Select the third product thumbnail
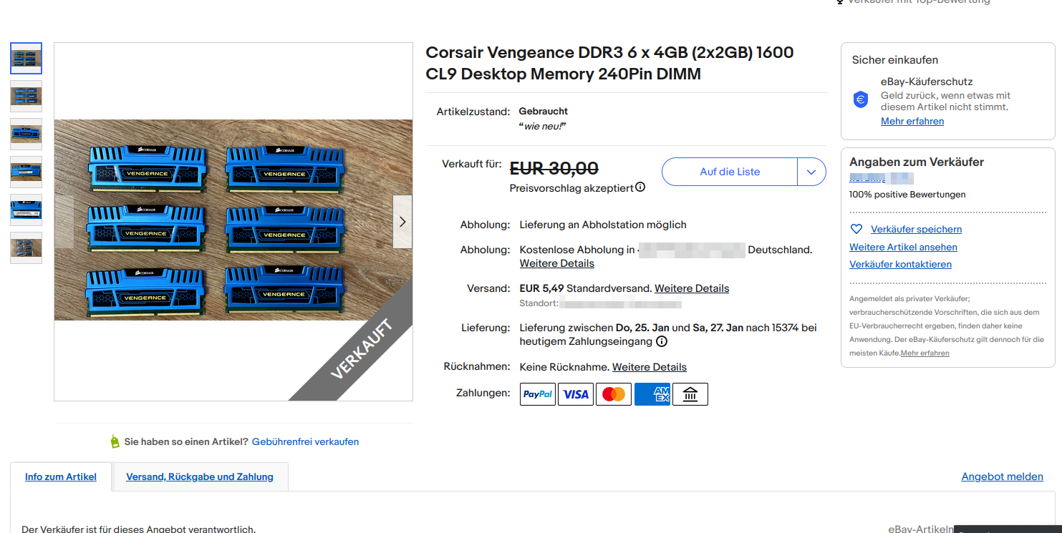Screen dimensions: 1062x533 pyautogui.click(x=26, y=134)
